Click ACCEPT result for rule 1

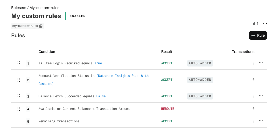[167, 63]
